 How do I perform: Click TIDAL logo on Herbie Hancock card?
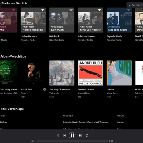click(x=42, y=10)
